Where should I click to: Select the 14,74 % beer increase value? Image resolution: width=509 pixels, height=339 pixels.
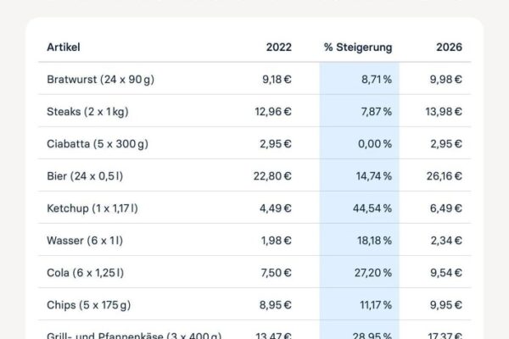[374, 176]
